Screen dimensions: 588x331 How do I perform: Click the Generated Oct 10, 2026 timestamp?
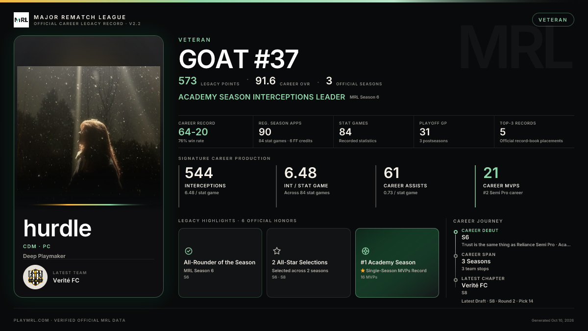[x=553, y=320]
